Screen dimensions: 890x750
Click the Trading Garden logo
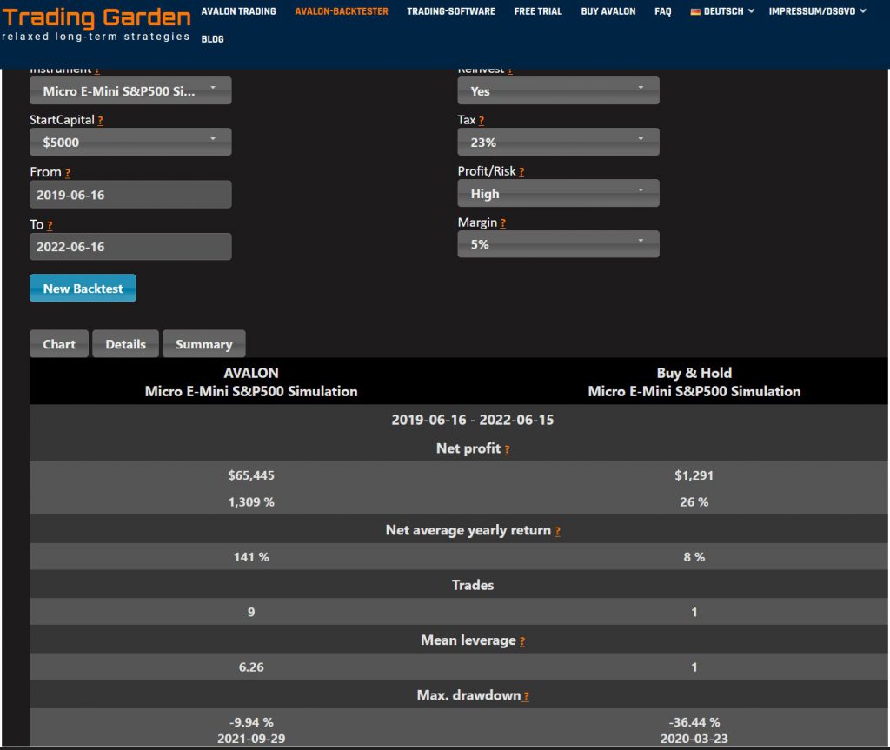96,25
